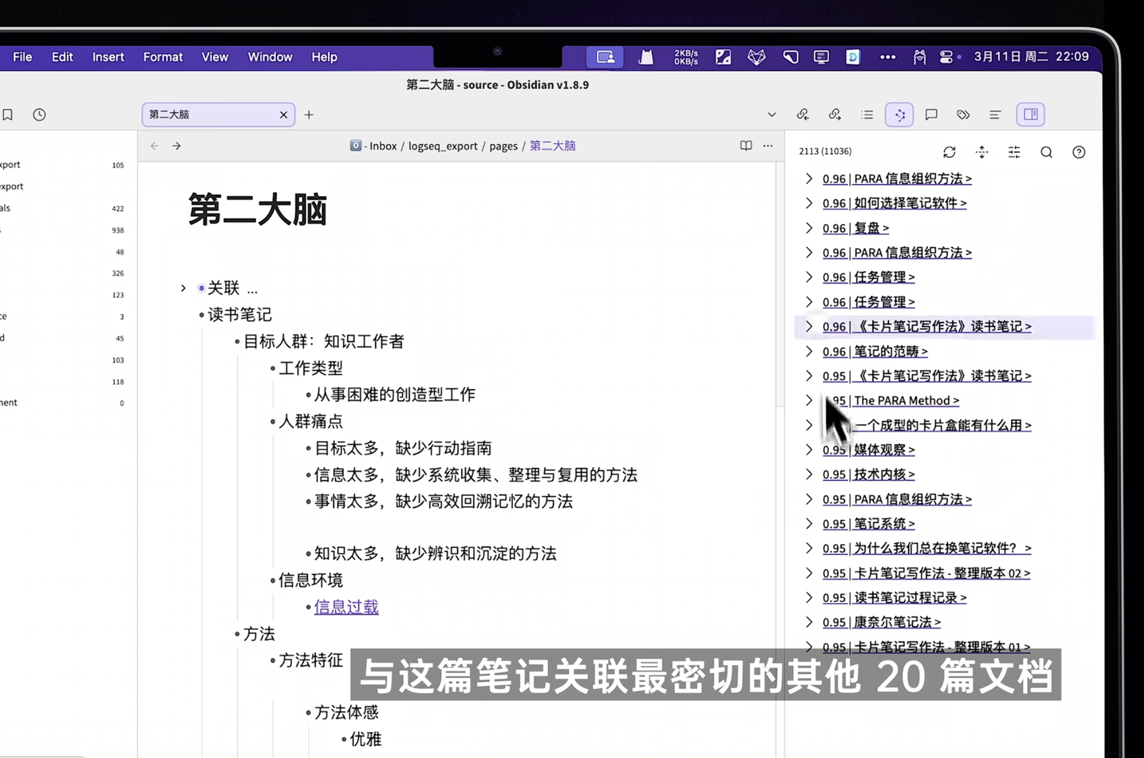Open search in the related notes panel
Viewport: 1144px width, 758px height.
1046,152
